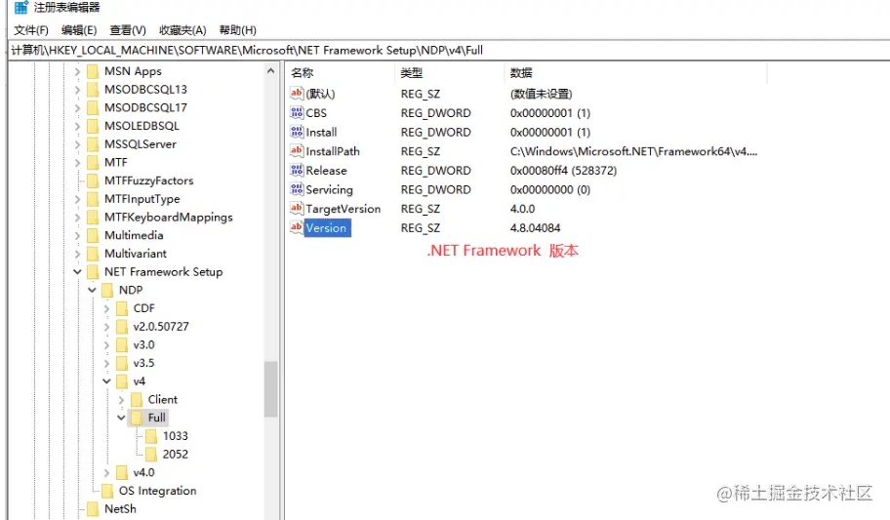Click the (默认) string value icon
Viewport: 890px width, 520px height.
pyautogui.click(x=297, y=93)
